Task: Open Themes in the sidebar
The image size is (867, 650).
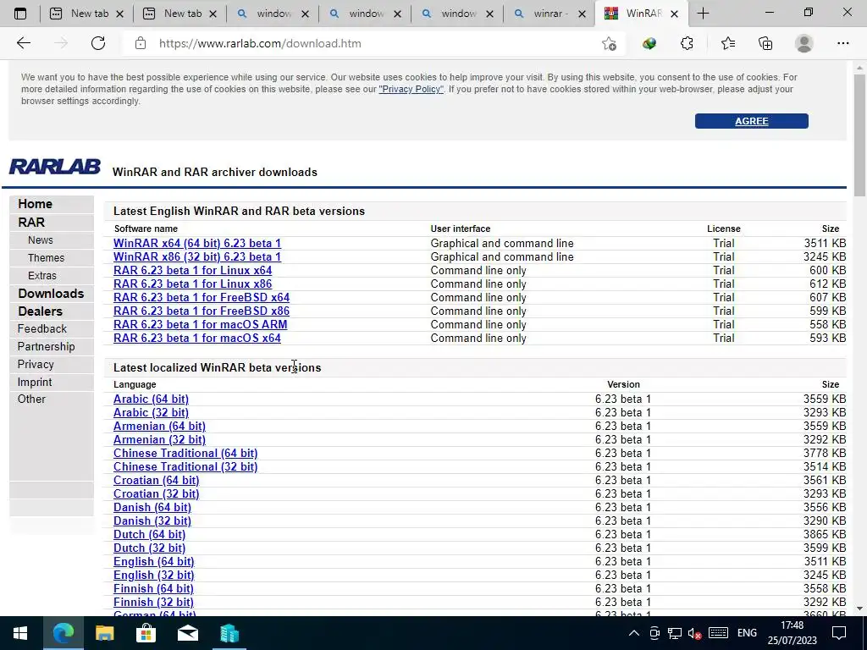Action: [46, 257]
